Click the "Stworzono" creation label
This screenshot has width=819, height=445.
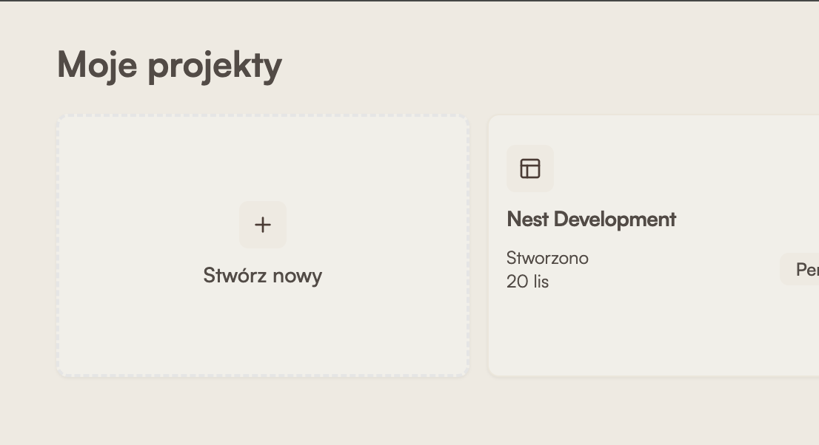coord(547,258)
